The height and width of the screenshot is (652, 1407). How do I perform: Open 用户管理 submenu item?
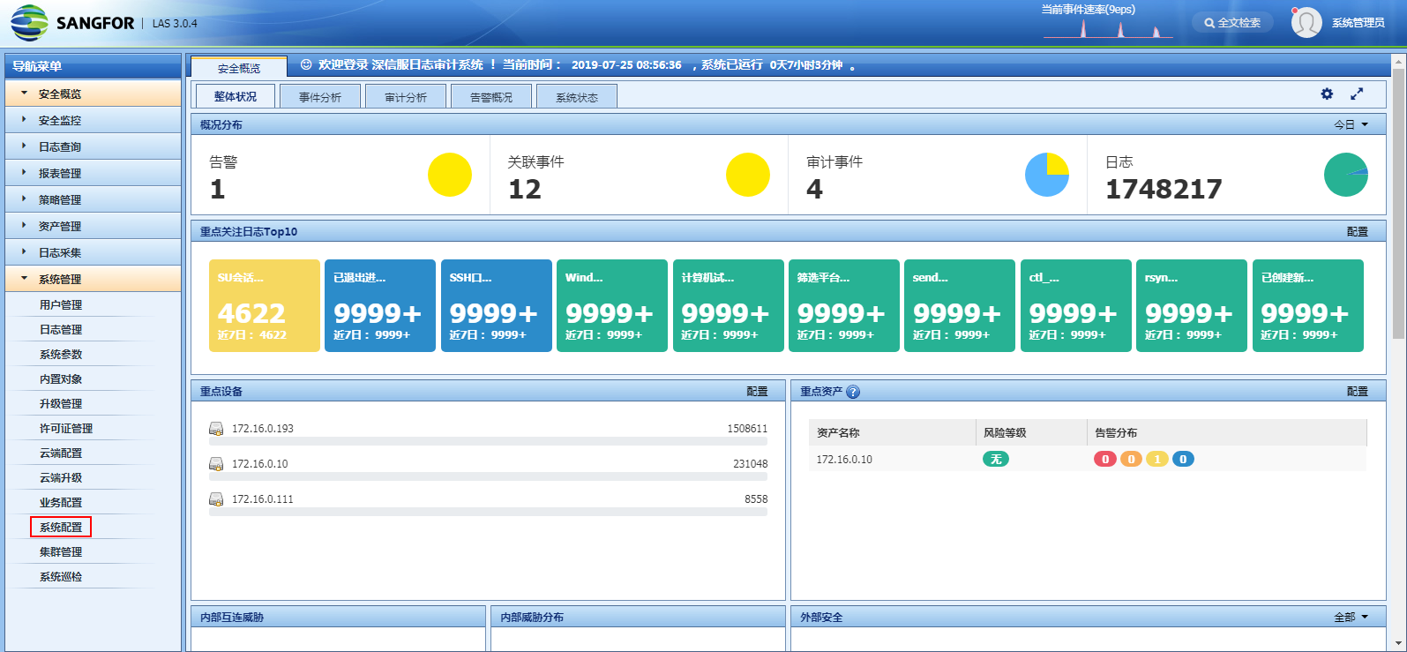[61, 305]
